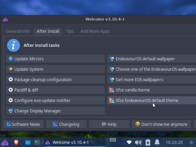Open the General Info tab
The height and width of the screenshot is (147, 196).
18,31
